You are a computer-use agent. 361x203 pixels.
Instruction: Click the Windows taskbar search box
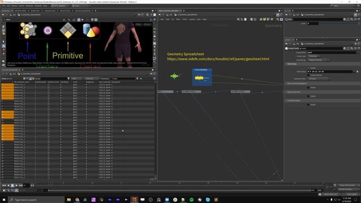click(36, 200)
